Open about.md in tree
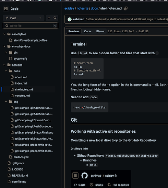This screenshot has height=188, width=168. 21,77
